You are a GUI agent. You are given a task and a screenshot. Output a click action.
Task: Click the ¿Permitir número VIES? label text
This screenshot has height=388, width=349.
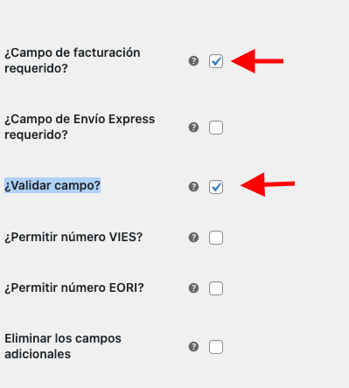click(x=73, y=237)
